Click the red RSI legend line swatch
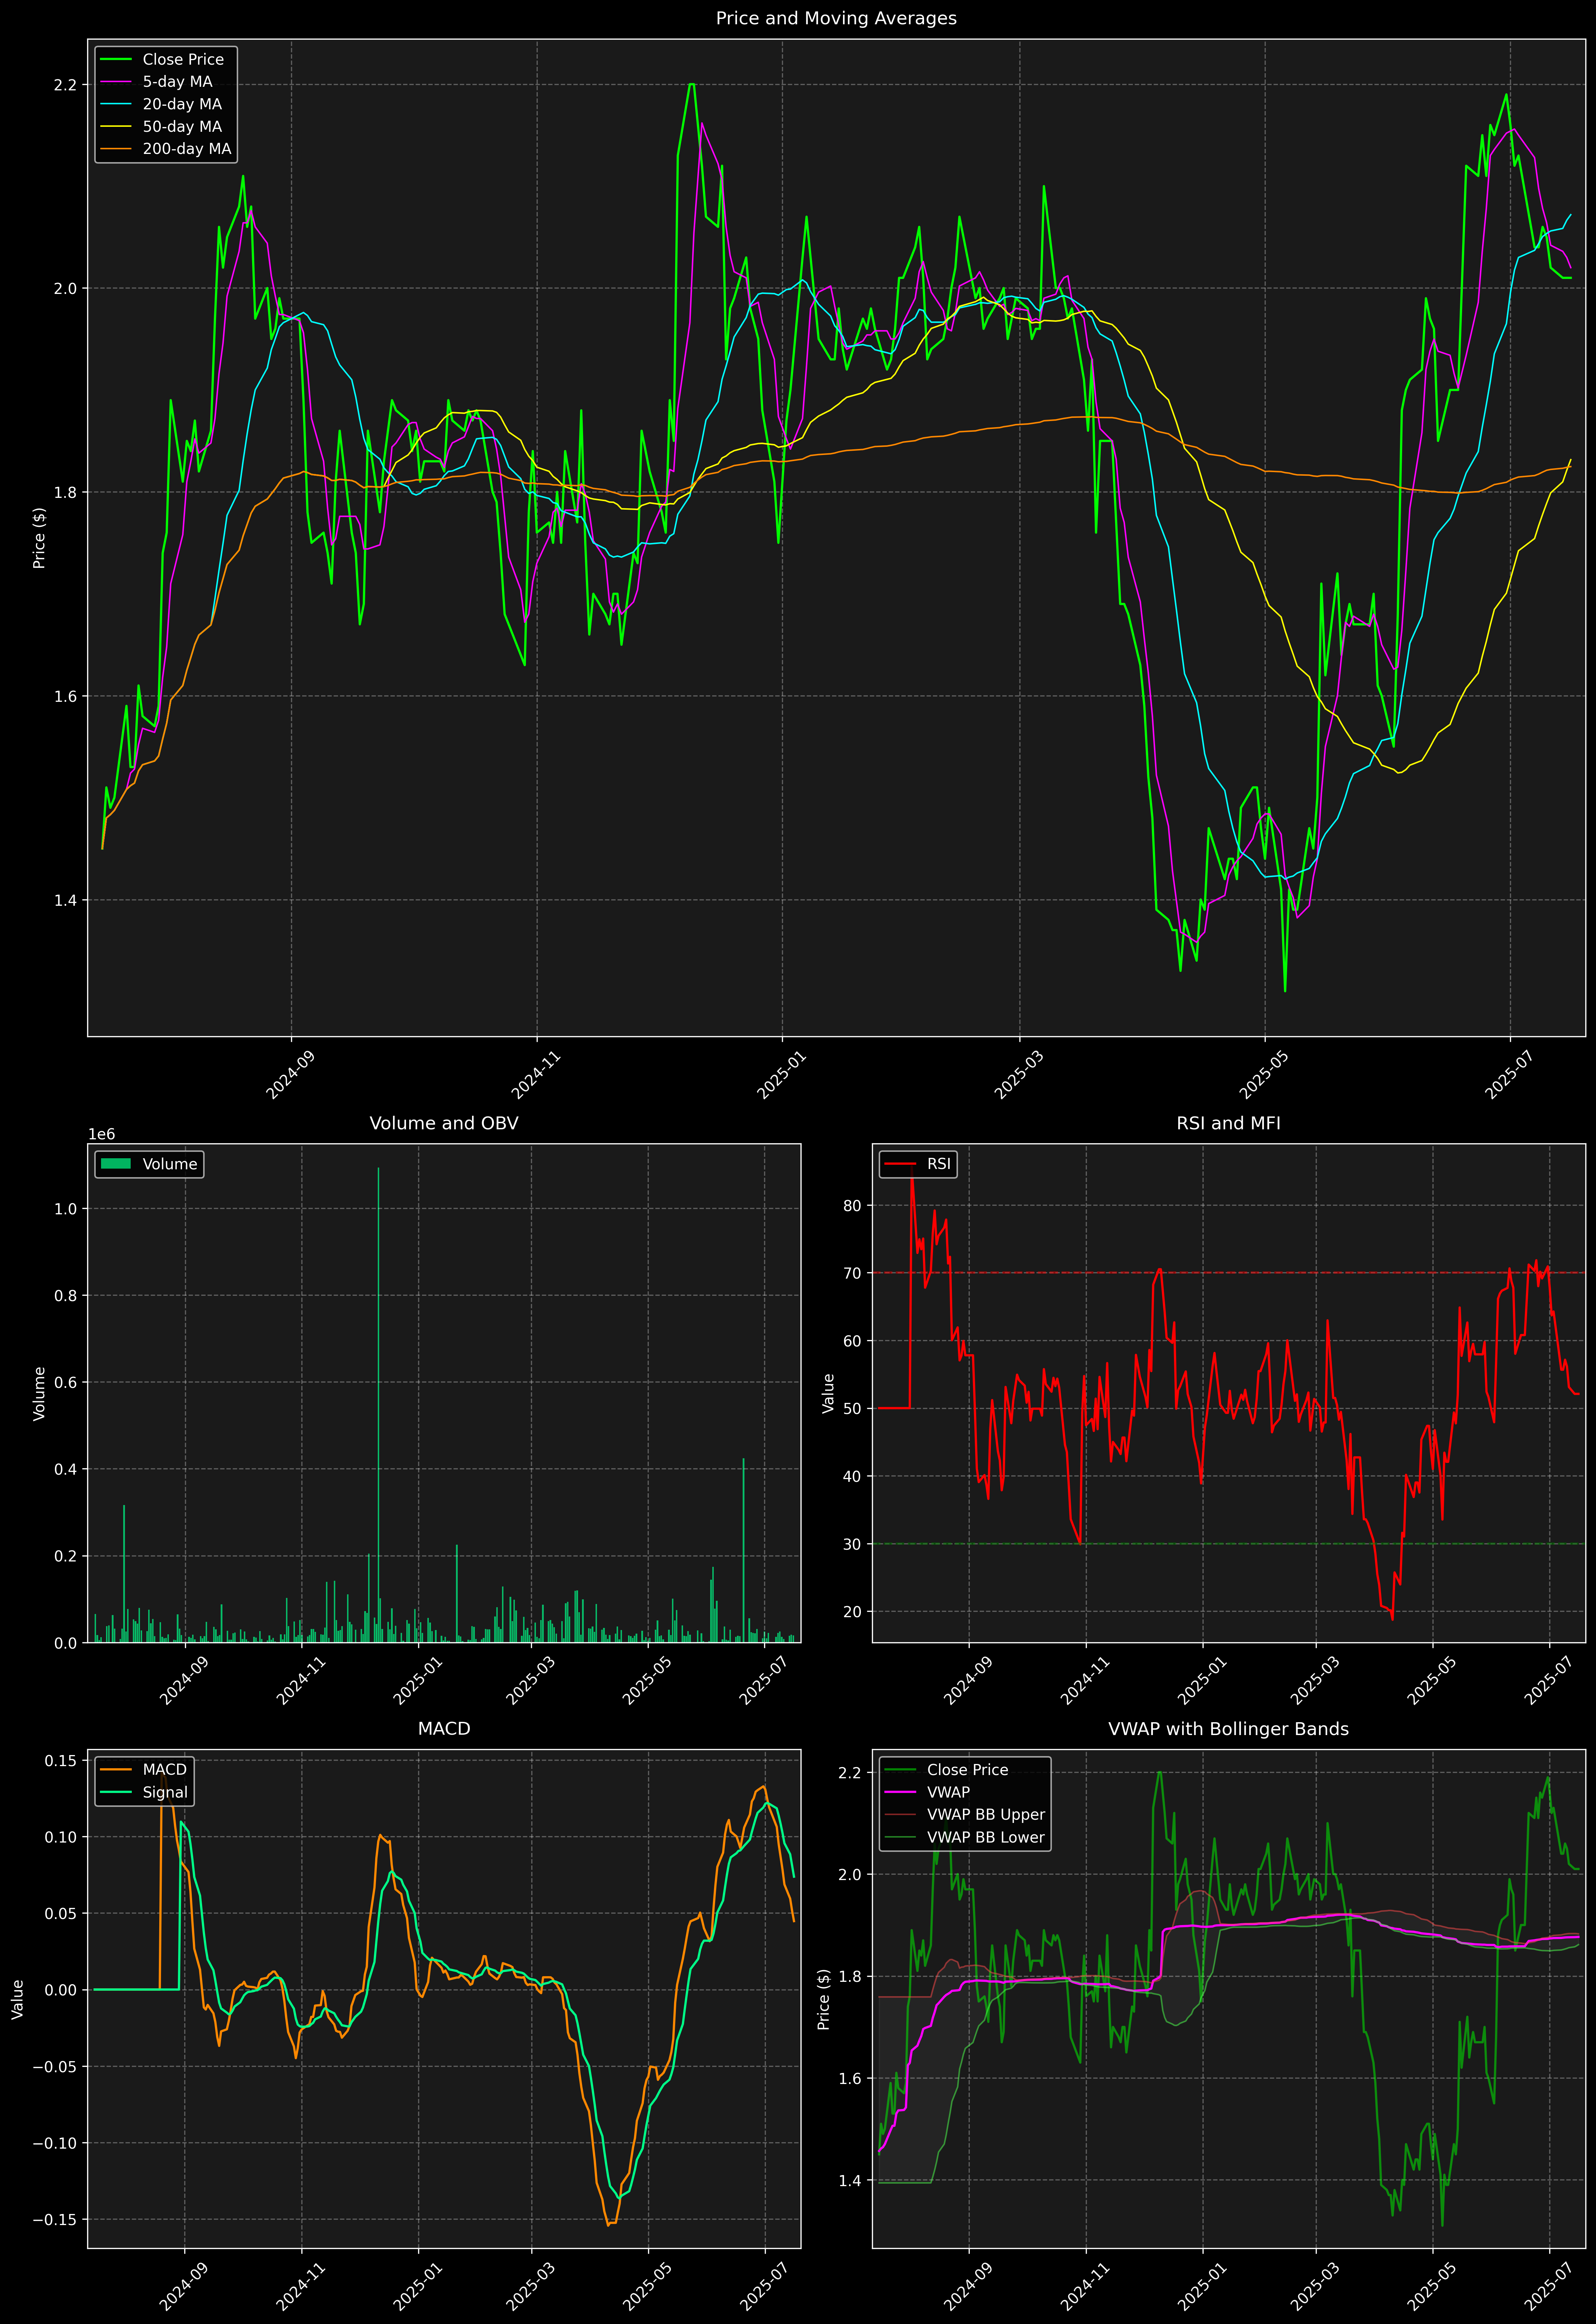 (900, 1164)
